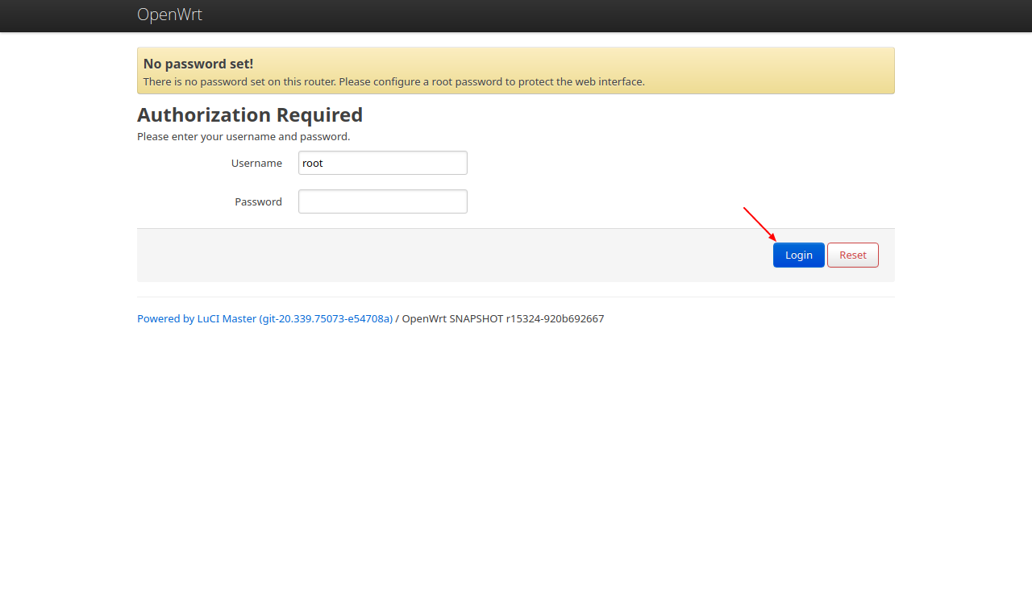This screenshot has height=602, width=1032.
Task: Focus the empty Password field
Action: coord(383,201)
